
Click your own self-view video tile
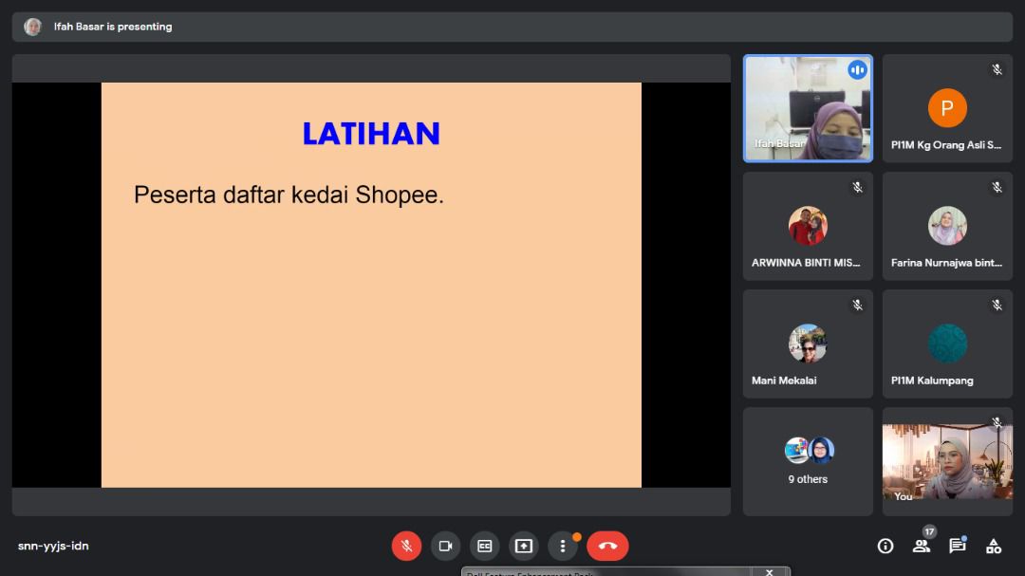[947, 461]
